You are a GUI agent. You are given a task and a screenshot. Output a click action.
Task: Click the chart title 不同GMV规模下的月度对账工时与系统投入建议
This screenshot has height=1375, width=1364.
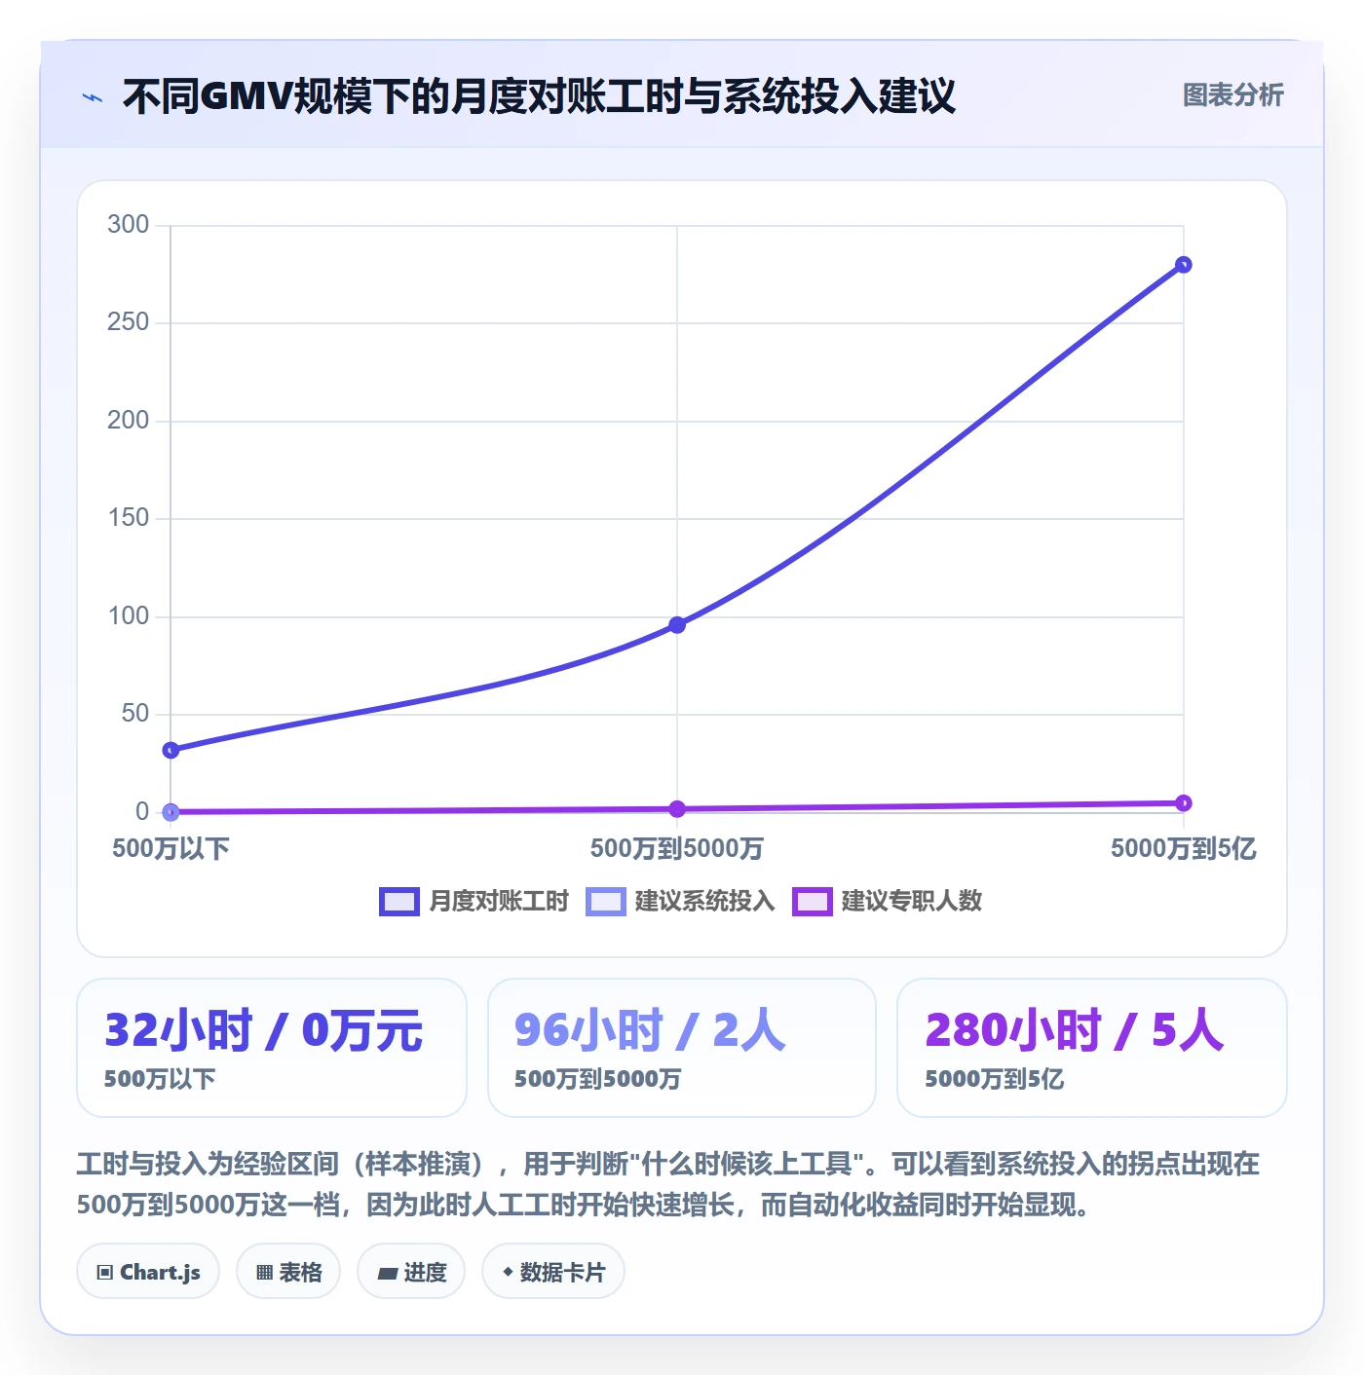(x=539, y=96)
